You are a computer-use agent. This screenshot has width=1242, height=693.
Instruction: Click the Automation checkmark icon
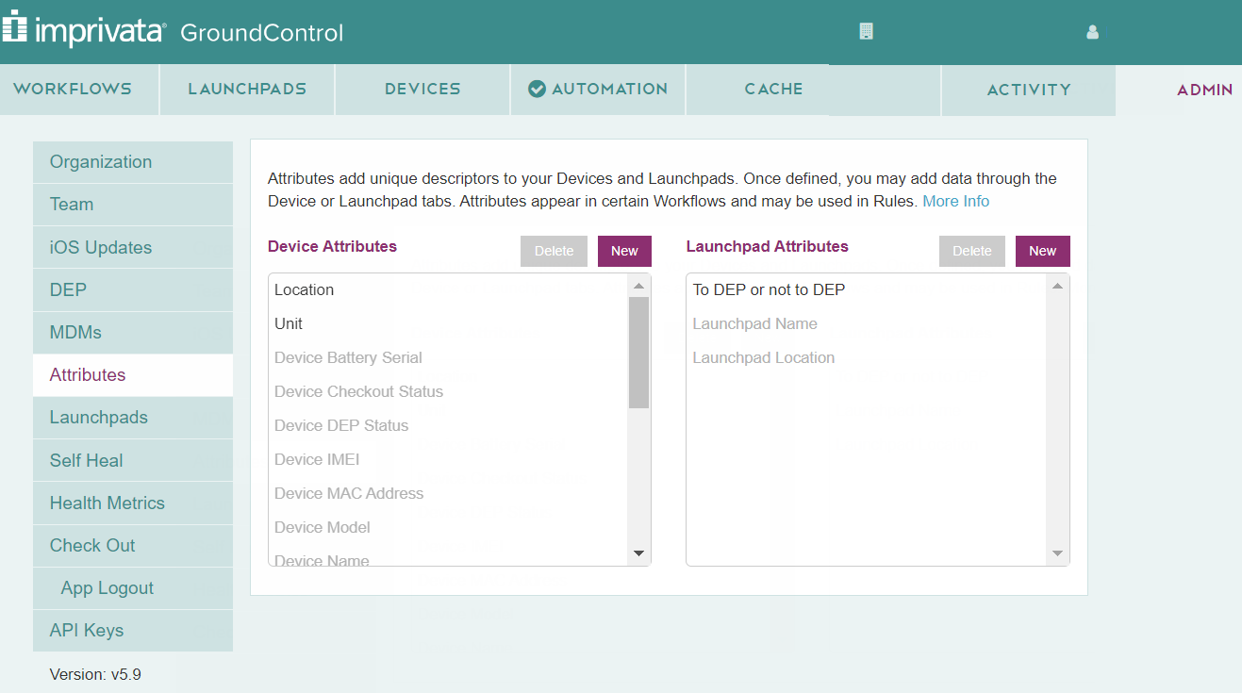[x=538, y=90]
